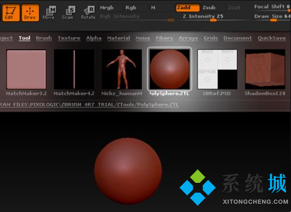Viewport: 291px width, 212px height.
Task: Open the Grids tab in LightBox
Action: [x=211, y=38]
